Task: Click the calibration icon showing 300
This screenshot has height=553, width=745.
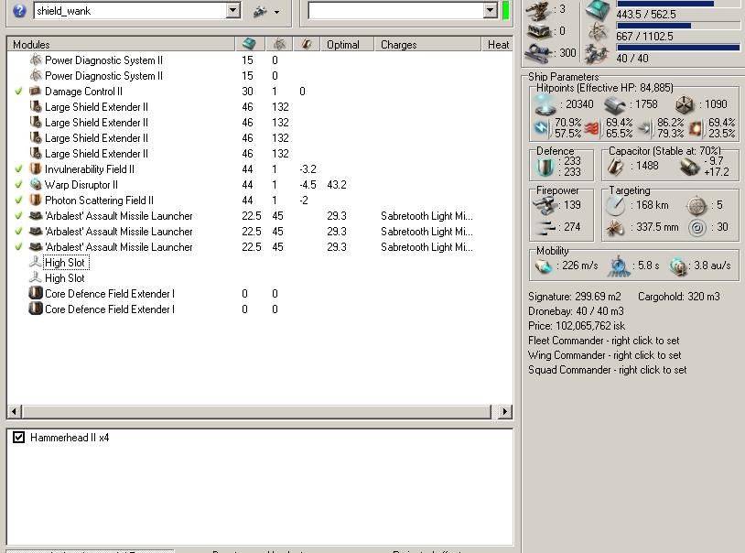Action: (x=539, y=51)
